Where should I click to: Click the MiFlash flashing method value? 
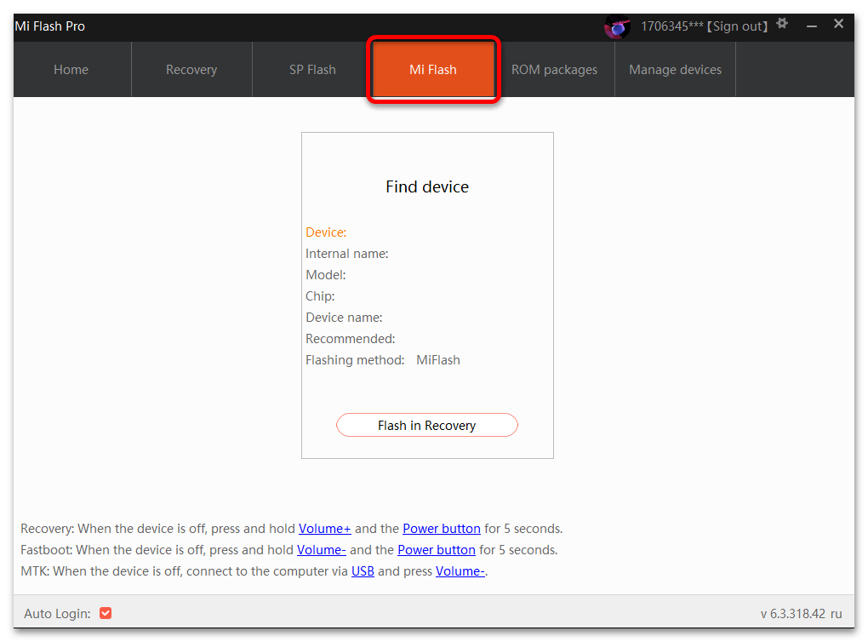[438, 360]
